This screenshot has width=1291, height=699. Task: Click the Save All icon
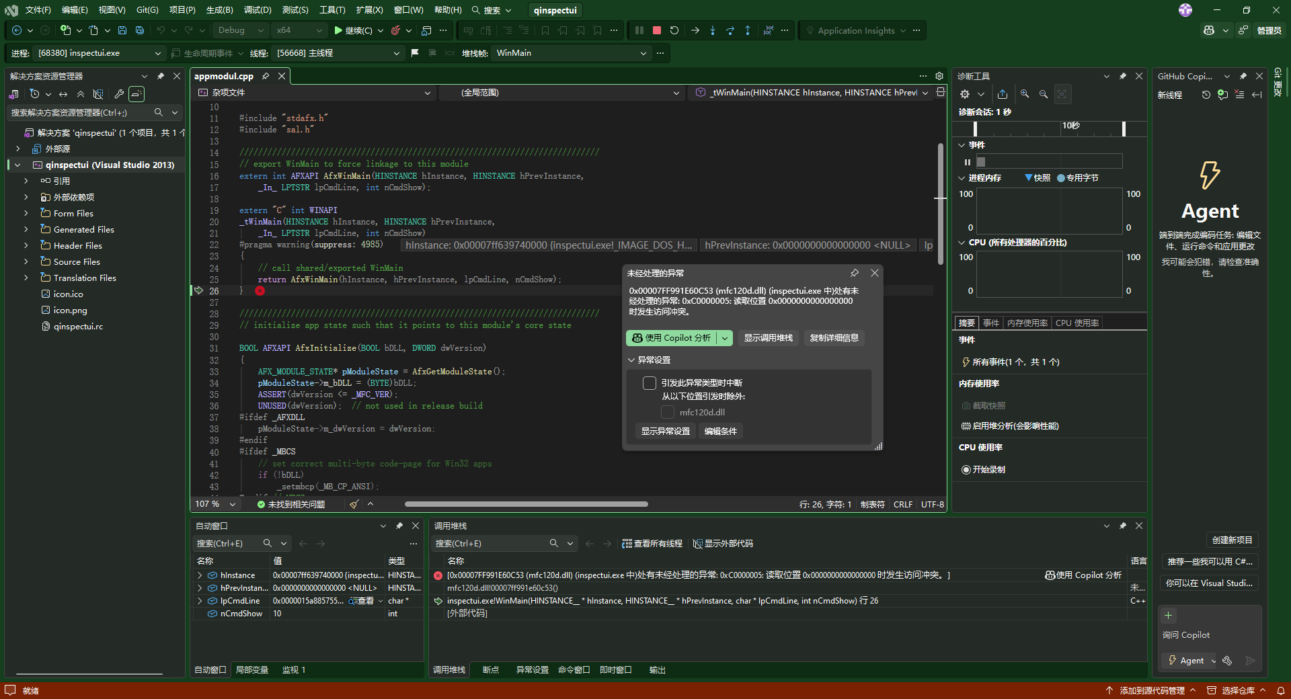click(x=140, y=30)
